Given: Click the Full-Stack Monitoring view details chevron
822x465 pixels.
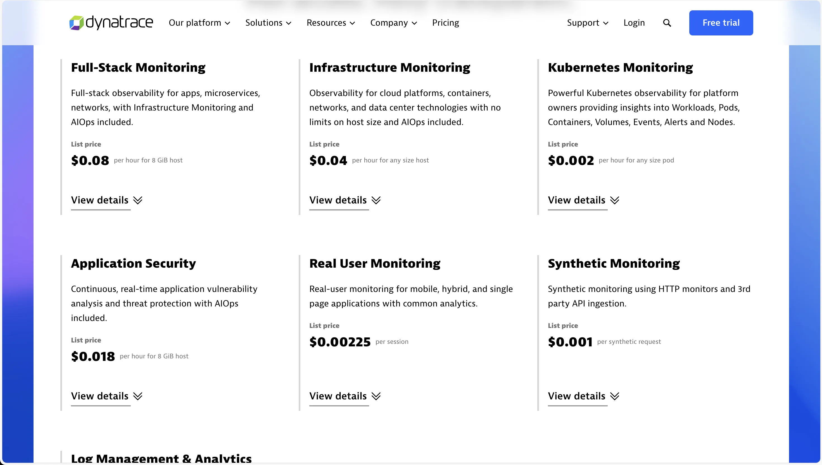Looking at the screenshot, I should tap(138, 201).
